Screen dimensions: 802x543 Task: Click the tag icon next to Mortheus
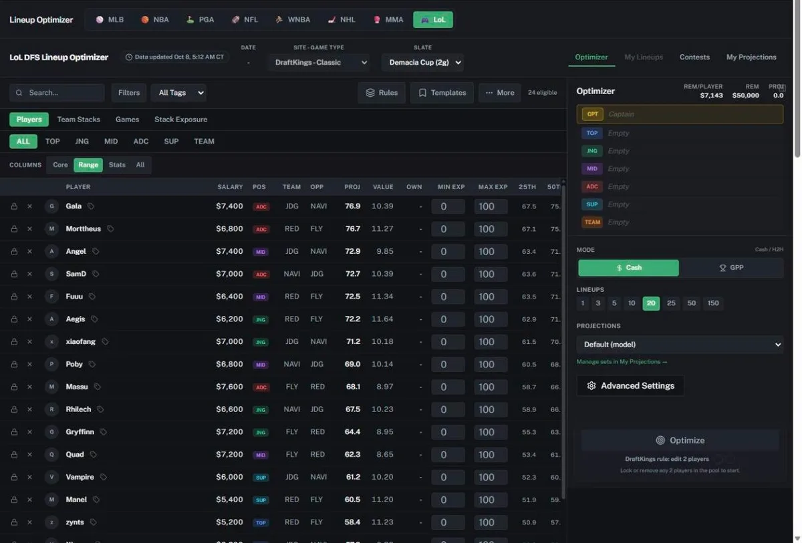click(x=110, y=229)
